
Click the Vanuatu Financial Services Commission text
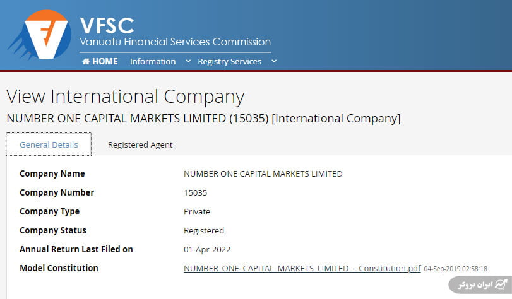176,42
